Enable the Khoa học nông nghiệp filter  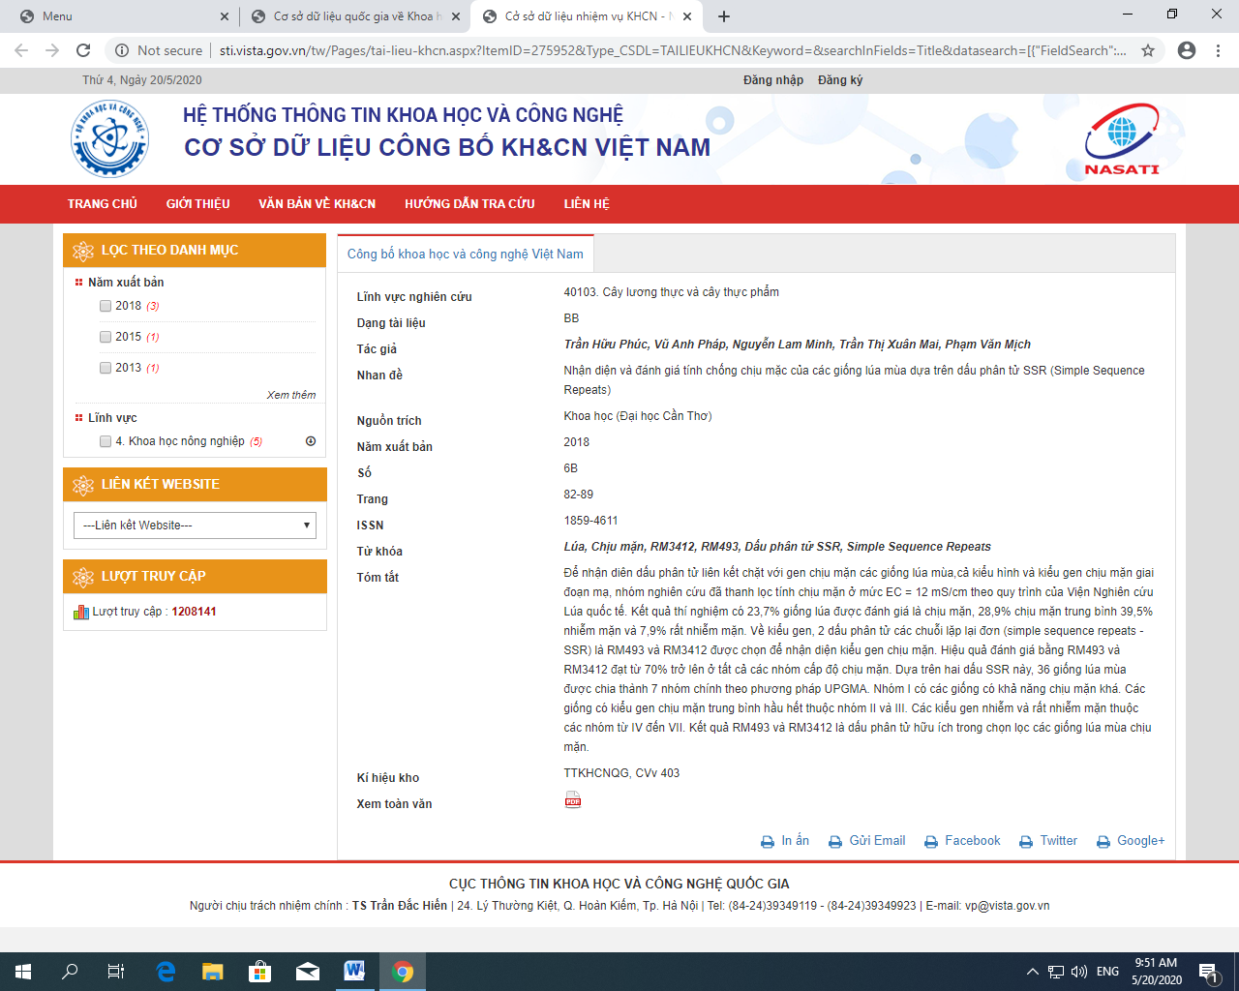(106, 441)
